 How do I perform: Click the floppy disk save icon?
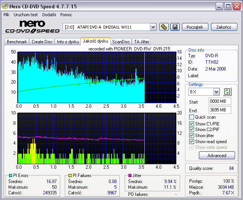pos(175,27)
